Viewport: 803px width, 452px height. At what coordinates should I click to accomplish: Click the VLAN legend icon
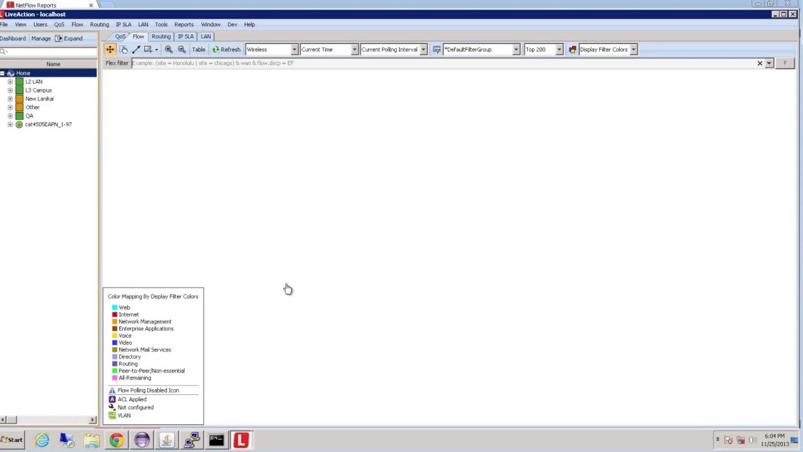(112, 416)
